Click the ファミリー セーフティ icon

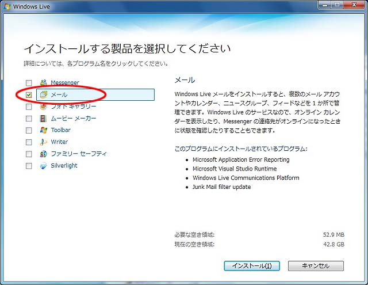[x=43, y=154]
